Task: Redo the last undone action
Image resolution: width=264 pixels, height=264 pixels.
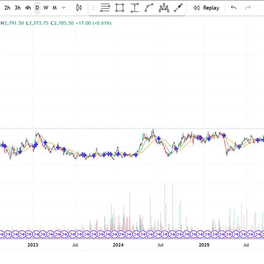Action: point(248,8)
